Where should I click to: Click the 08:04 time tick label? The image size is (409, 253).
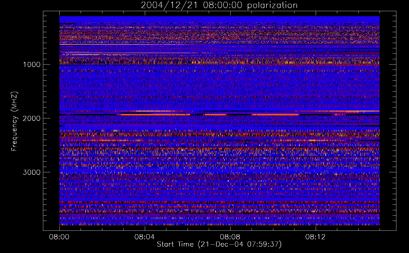coord(145,237)
